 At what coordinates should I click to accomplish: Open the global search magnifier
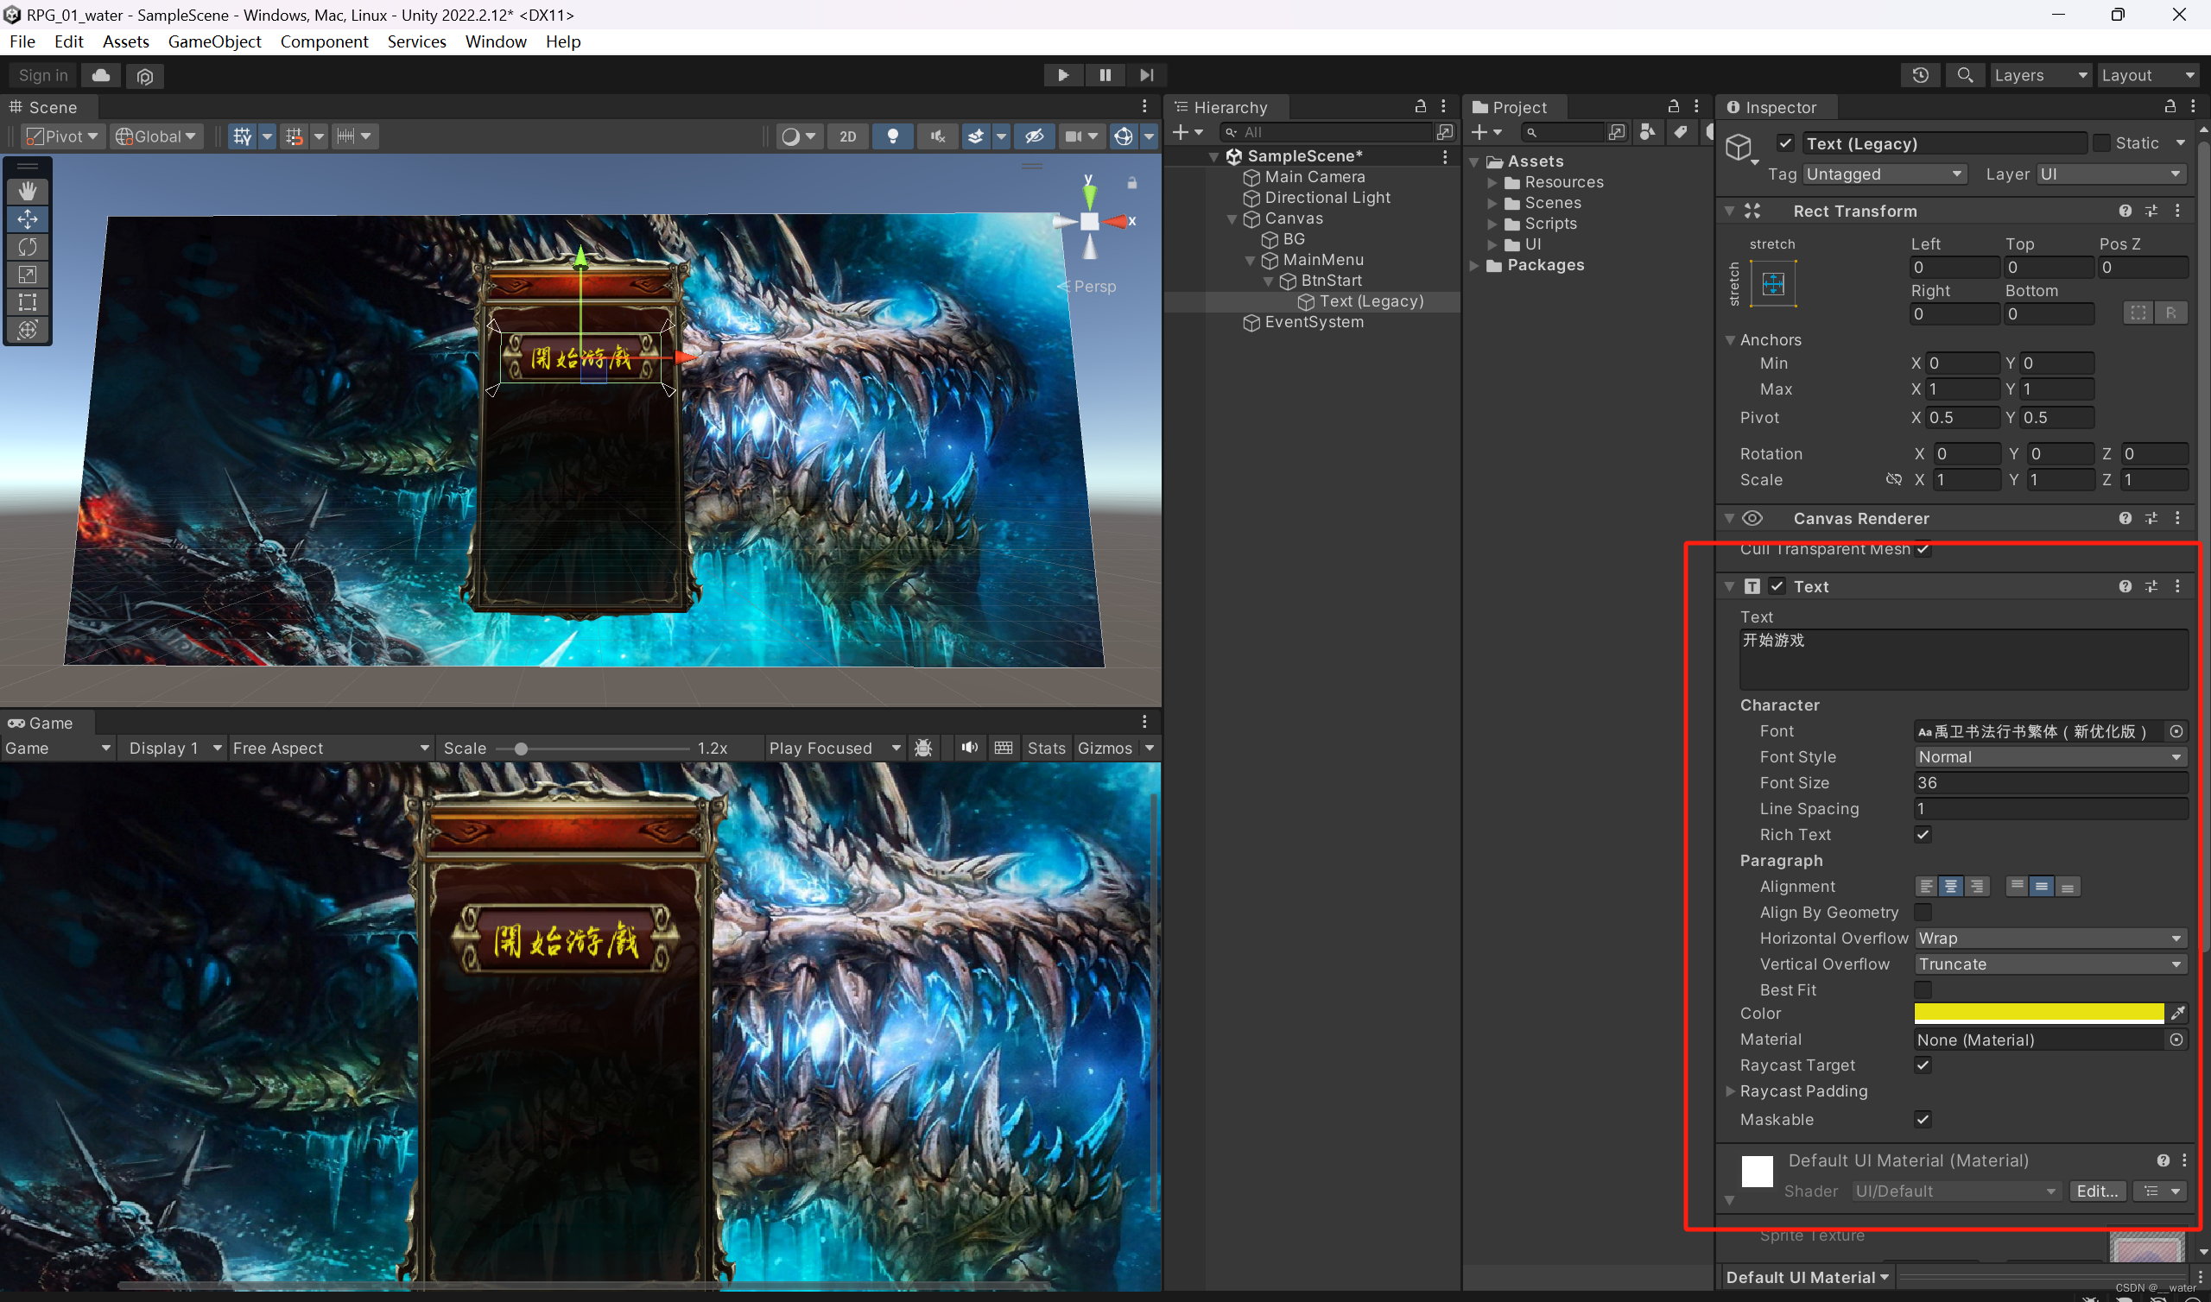[1965, 75]
